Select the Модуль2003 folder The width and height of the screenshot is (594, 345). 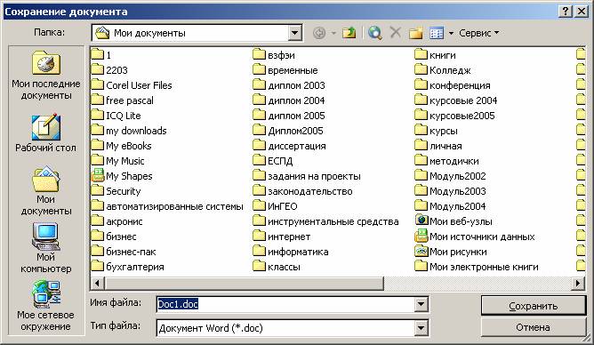(451, 191)
